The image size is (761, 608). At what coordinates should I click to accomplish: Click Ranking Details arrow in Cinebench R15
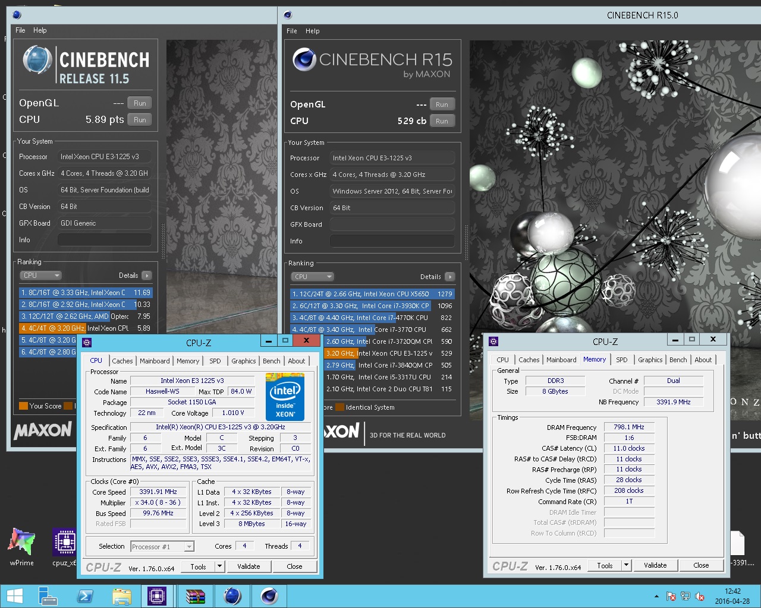click(x=449, y=277)
